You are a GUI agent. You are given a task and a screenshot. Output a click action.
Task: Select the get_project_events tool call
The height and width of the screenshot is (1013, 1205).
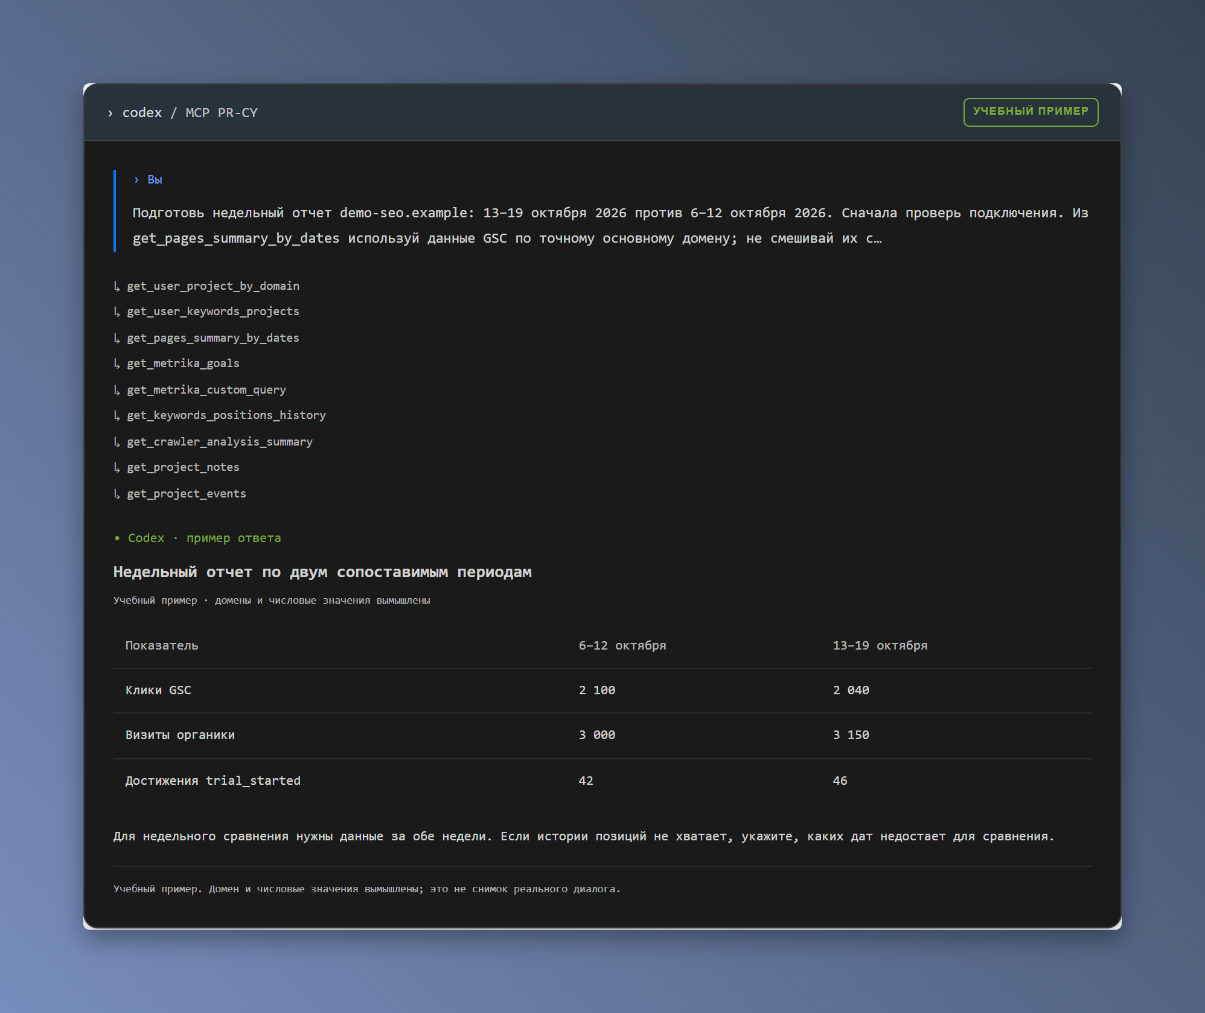(186, 493)
